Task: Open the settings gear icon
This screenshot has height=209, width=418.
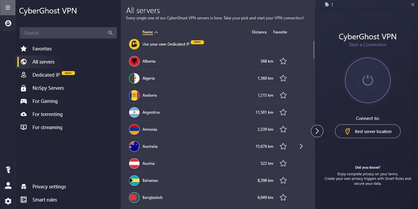Action: (x=8, y=201)
